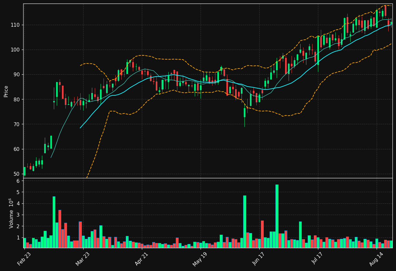Click the price axis value 100
Viewport: 396px width, 271px height.
point(15,50)
